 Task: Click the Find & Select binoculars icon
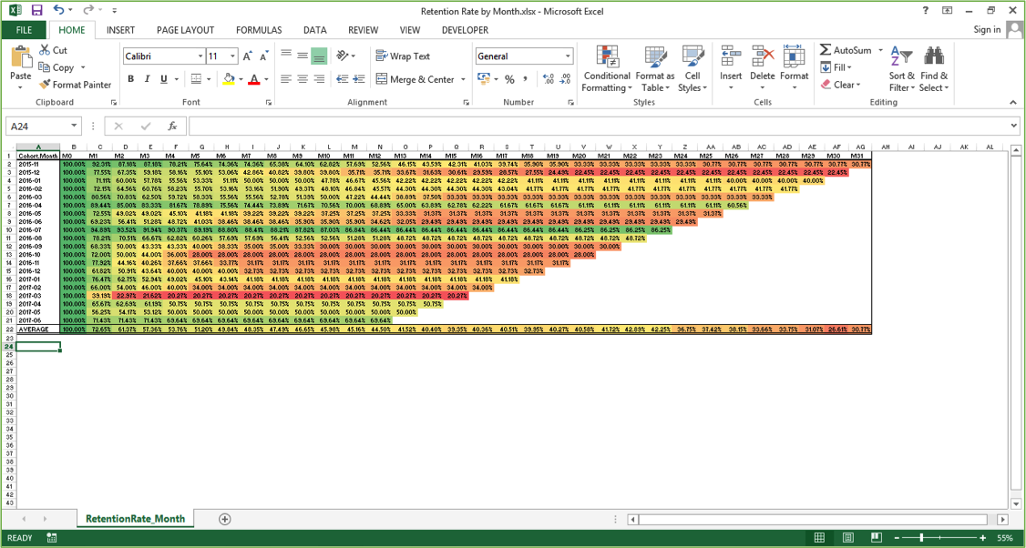pos(934,56)
